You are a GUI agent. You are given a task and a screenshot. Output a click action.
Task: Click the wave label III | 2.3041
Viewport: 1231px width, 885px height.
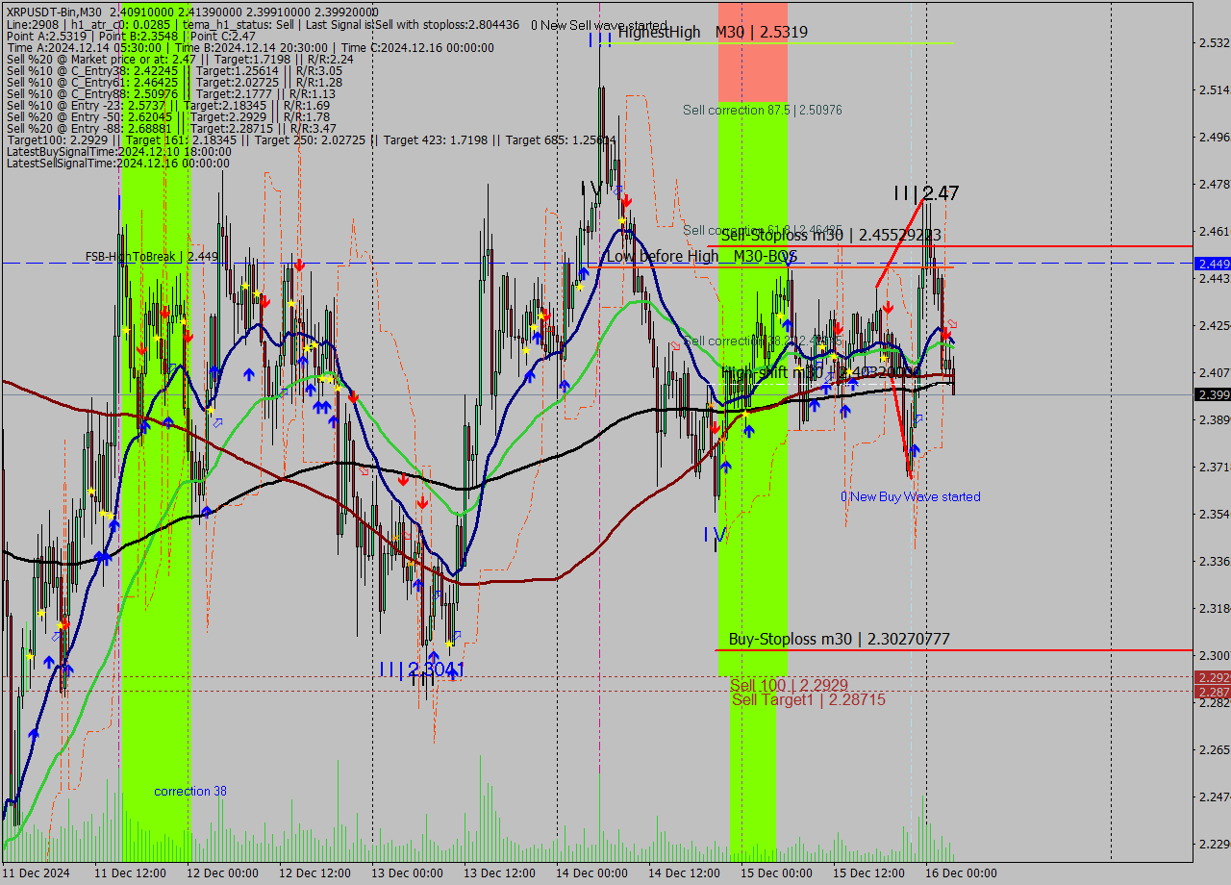[x=422, y=669]
